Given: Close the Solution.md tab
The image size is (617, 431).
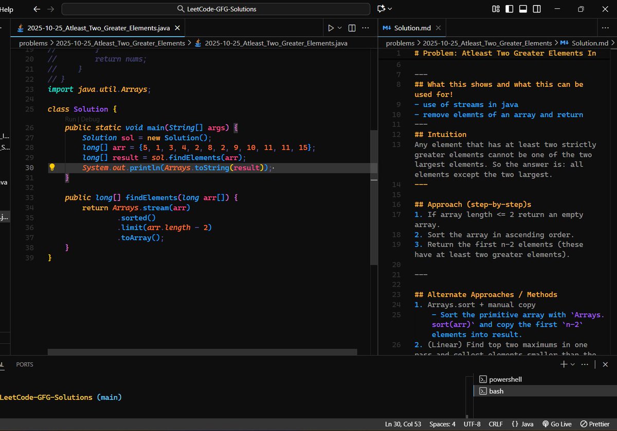Looking at the screenshot, I should click(438, 28).
